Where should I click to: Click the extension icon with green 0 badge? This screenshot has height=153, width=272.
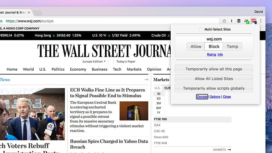[x=247, y=21]
